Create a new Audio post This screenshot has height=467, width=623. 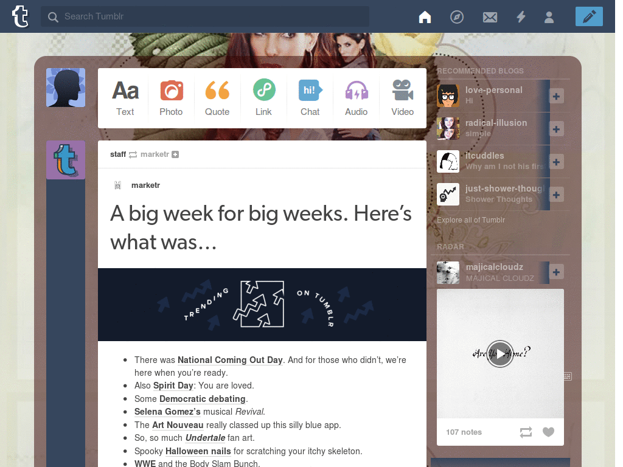click(x=357, y=98)
